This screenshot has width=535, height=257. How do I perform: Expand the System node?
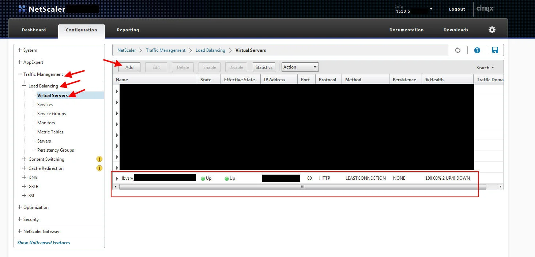tap(20, 50)
